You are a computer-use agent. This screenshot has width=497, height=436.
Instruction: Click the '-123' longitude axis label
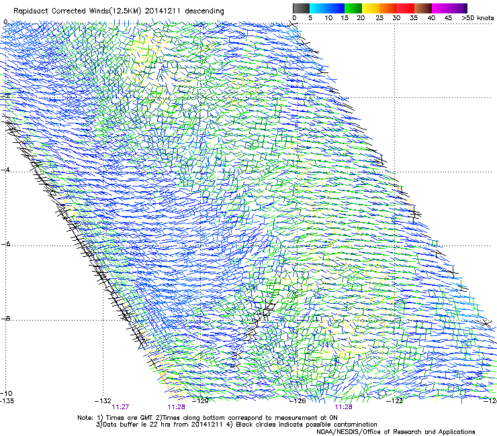(395, 401)
